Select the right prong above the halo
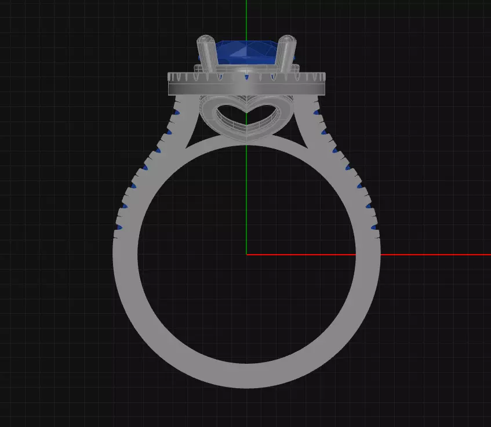The width and height of the screenshot is (491, 427). click(286, 54)
